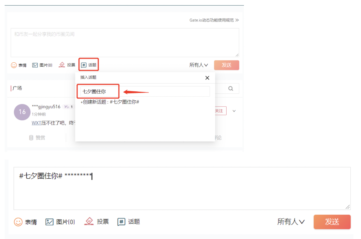Click the 话题 hashtag icon in lower composer
Image resolution: width=361 pixels, height=239 pixels.
click(x=121, y=222)
